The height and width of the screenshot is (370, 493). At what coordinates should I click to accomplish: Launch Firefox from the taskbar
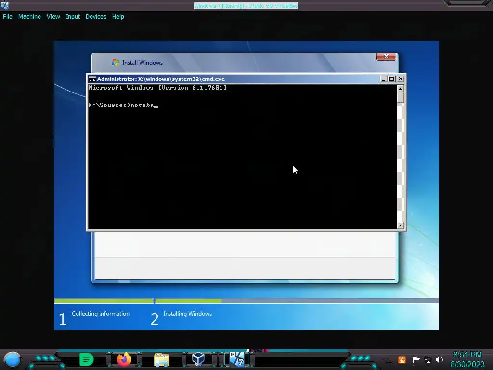coord(124,359)
